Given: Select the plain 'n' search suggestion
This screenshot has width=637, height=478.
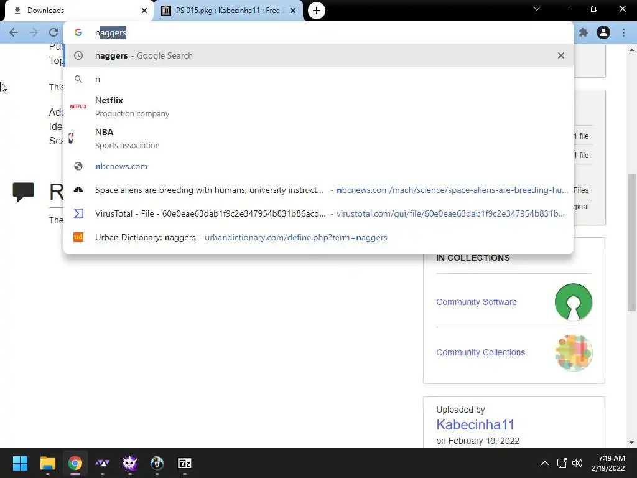Looking at the screenshot, I should click(319, 79).
